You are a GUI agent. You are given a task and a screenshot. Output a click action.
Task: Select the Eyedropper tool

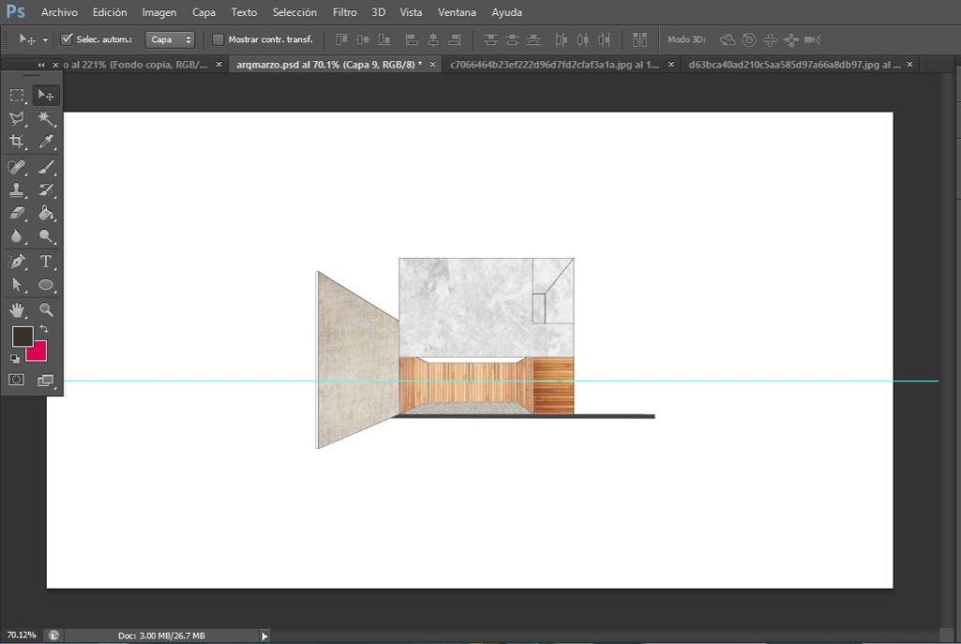(x=46, y=141)
